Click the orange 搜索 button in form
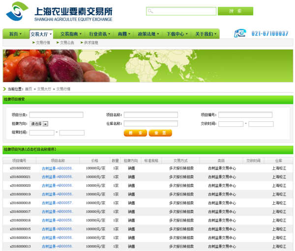Screen dimensions: 295x251 coord(135,133)
